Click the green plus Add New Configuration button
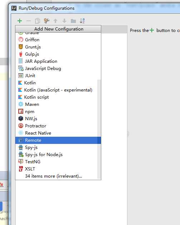 (x=20, y=21)
